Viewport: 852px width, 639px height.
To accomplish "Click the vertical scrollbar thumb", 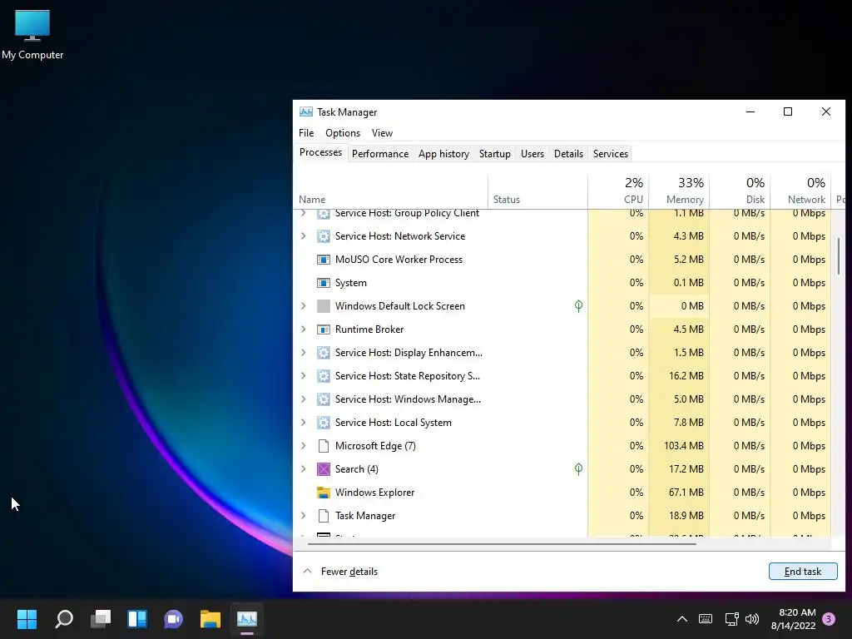I will (x=838, y=256).
